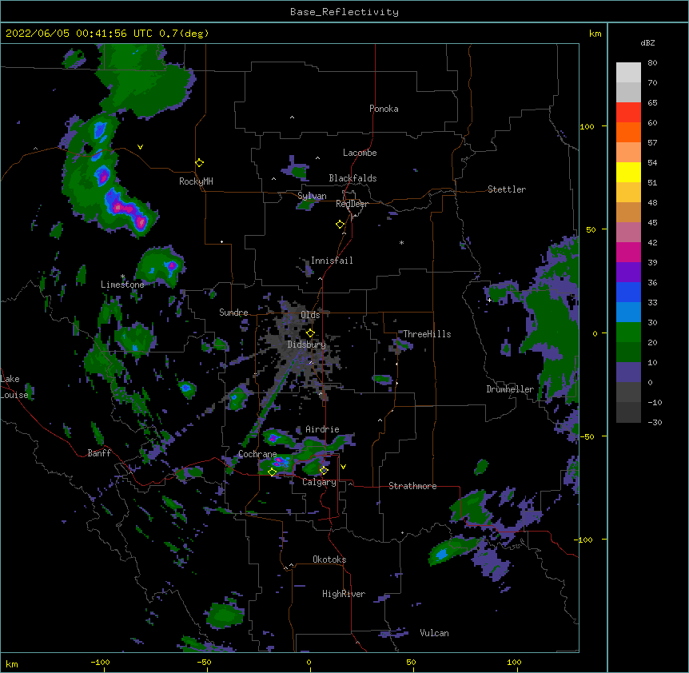Click the Stettler city label
The image size is (689, 673).
506,189
